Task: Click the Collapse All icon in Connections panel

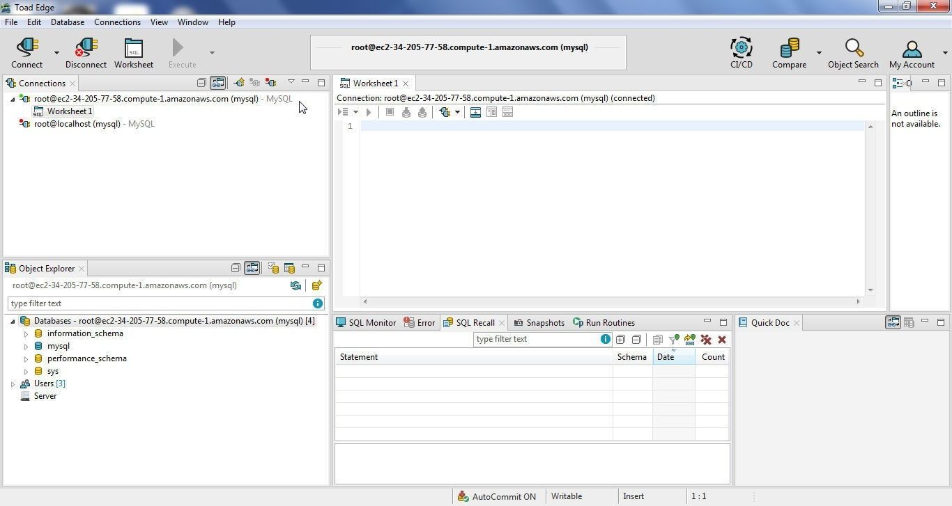Action: pyautogui.click(x=201, y=83)
